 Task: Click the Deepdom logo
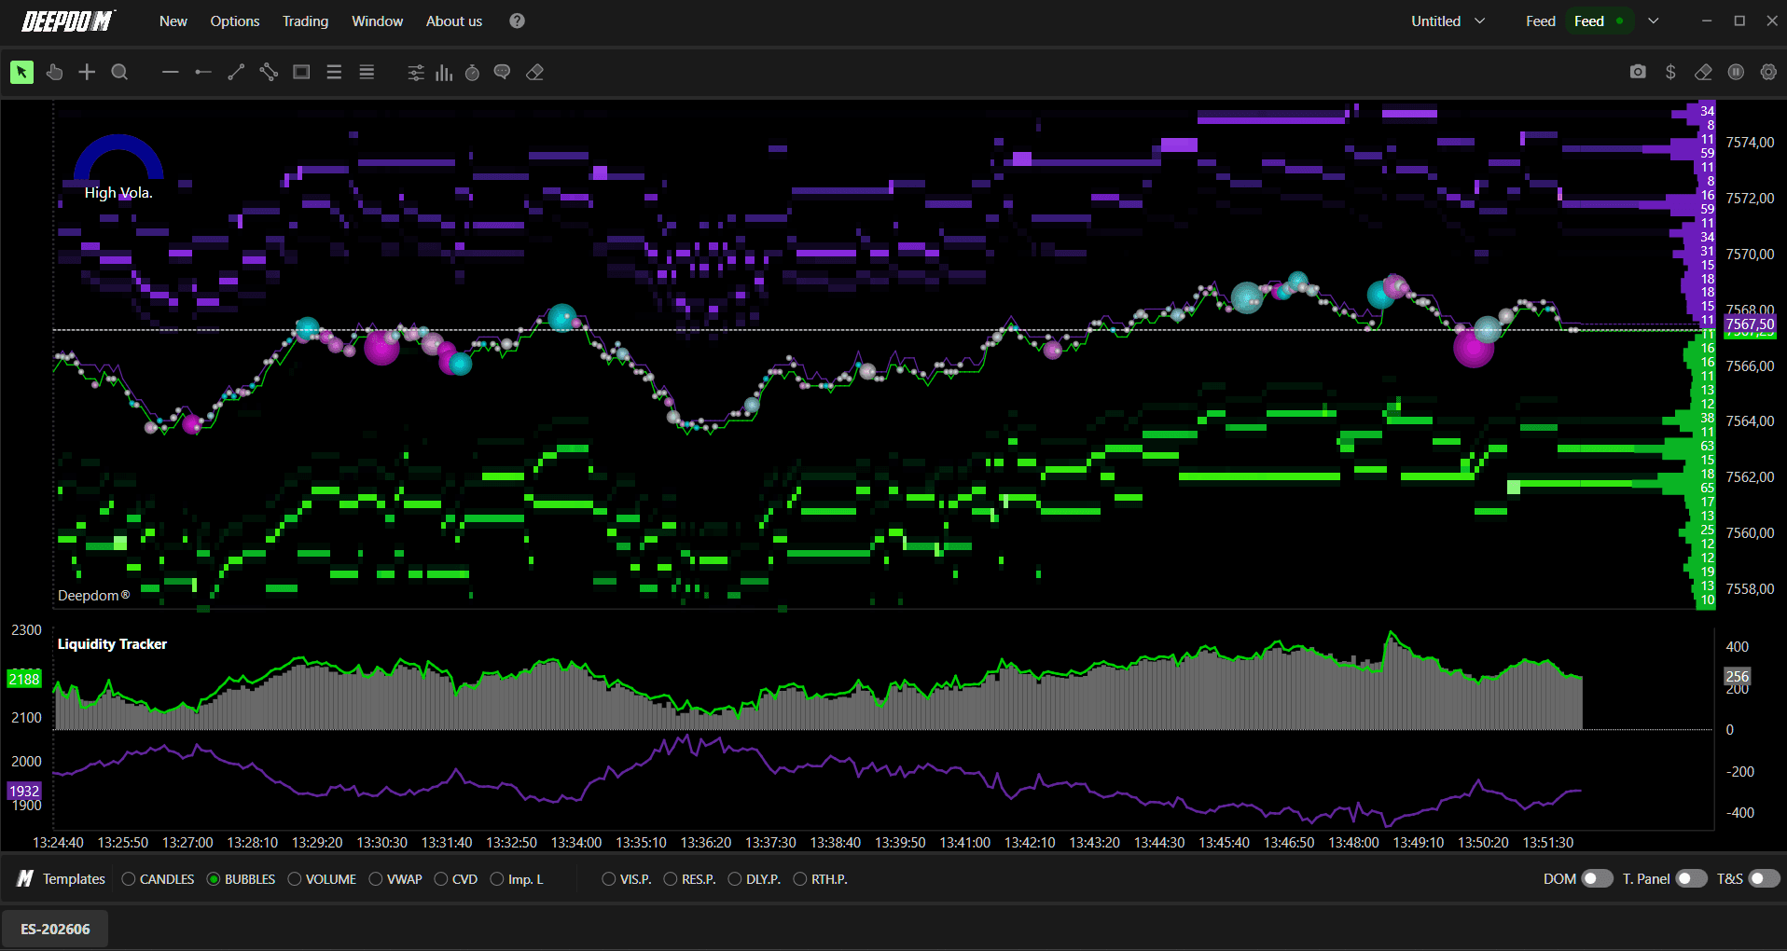[x=68, y=21]
